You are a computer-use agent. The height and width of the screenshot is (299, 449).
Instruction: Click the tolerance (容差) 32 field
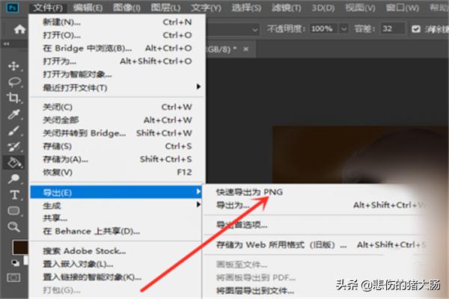pos(392,29)
